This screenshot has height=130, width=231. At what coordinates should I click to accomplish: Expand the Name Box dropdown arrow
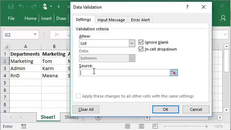35,35
